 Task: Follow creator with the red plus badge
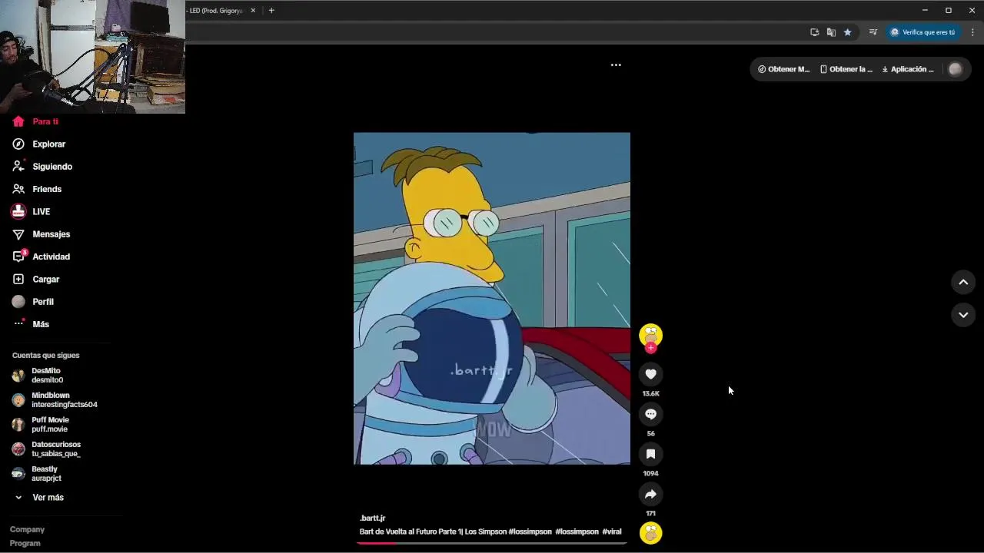tap(650, 348)
